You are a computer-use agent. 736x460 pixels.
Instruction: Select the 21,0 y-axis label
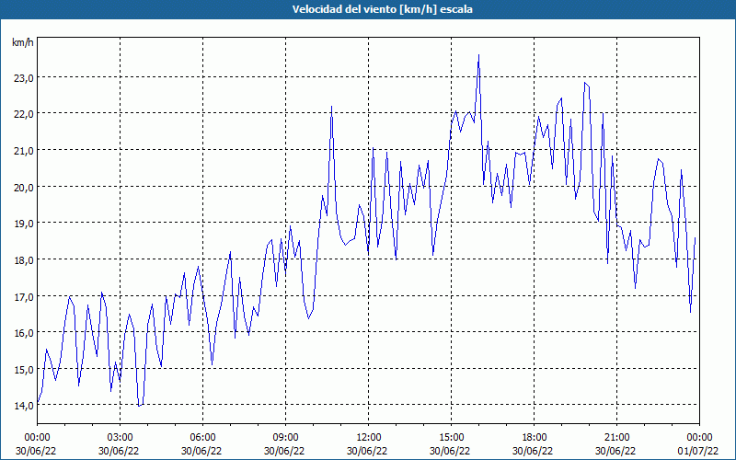[24, 151]
